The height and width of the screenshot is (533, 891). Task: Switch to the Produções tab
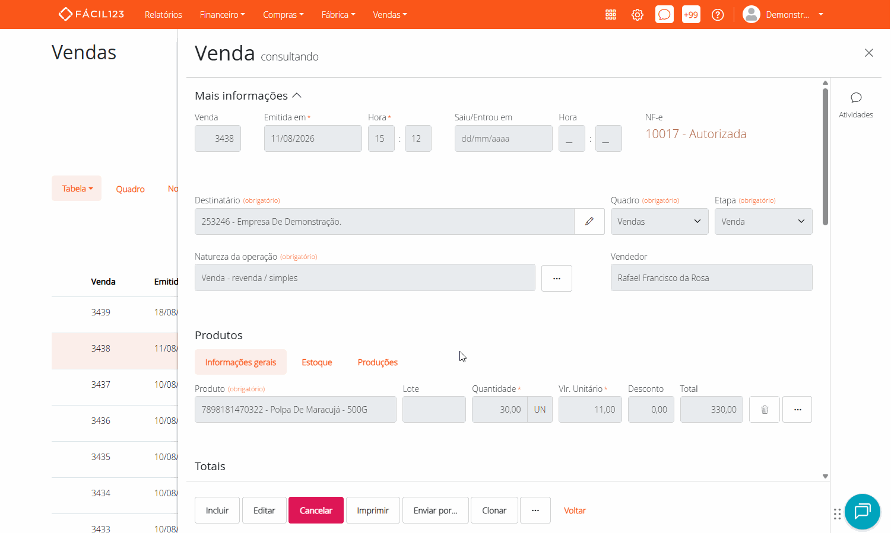point(378,362)
